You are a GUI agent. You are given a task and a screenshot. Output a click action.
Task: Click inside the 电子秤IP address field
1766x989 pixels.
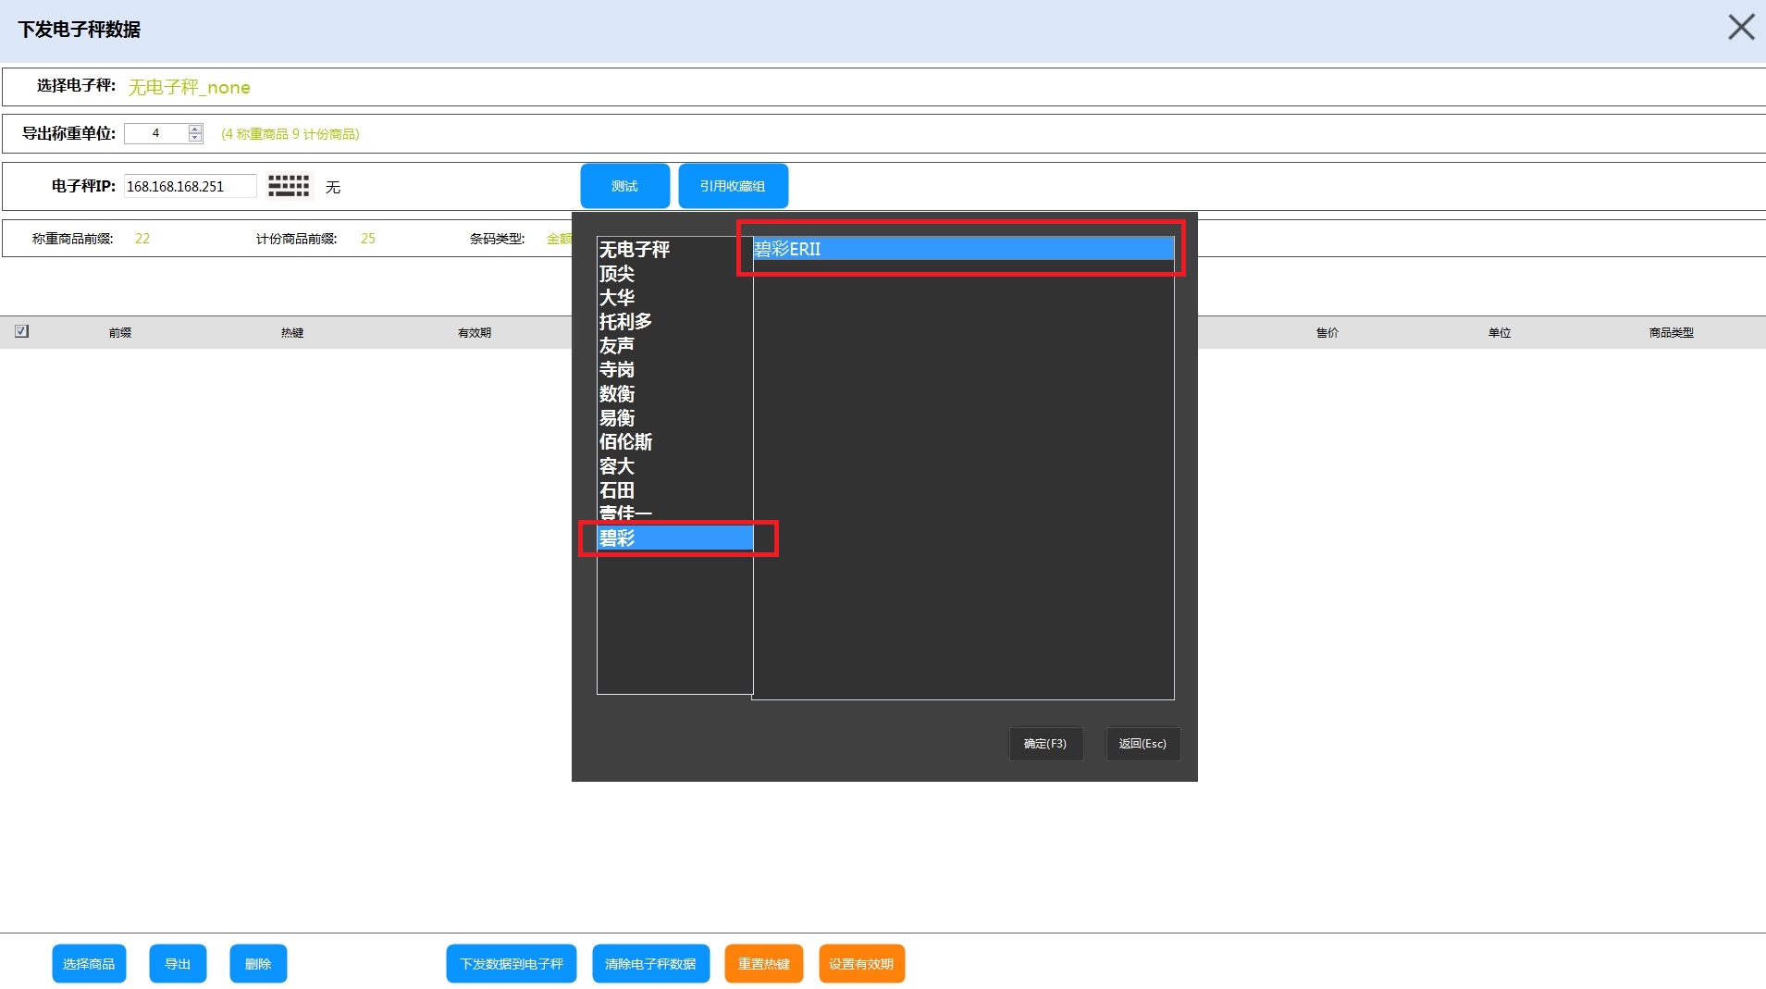click(190, 186)
